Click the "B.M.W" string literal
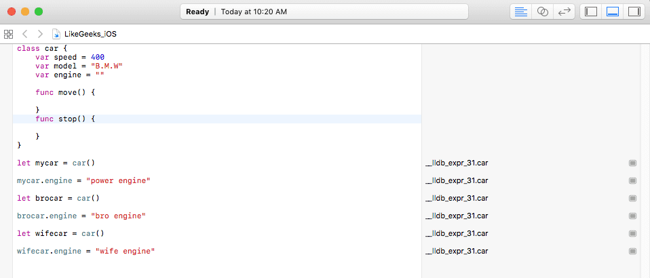650x278 pixels. coord(107,66)
